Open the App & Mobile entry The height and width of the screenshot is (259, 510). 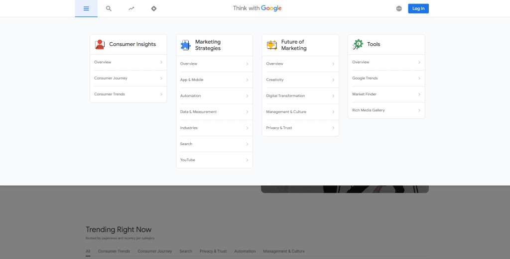click(214, 80)
